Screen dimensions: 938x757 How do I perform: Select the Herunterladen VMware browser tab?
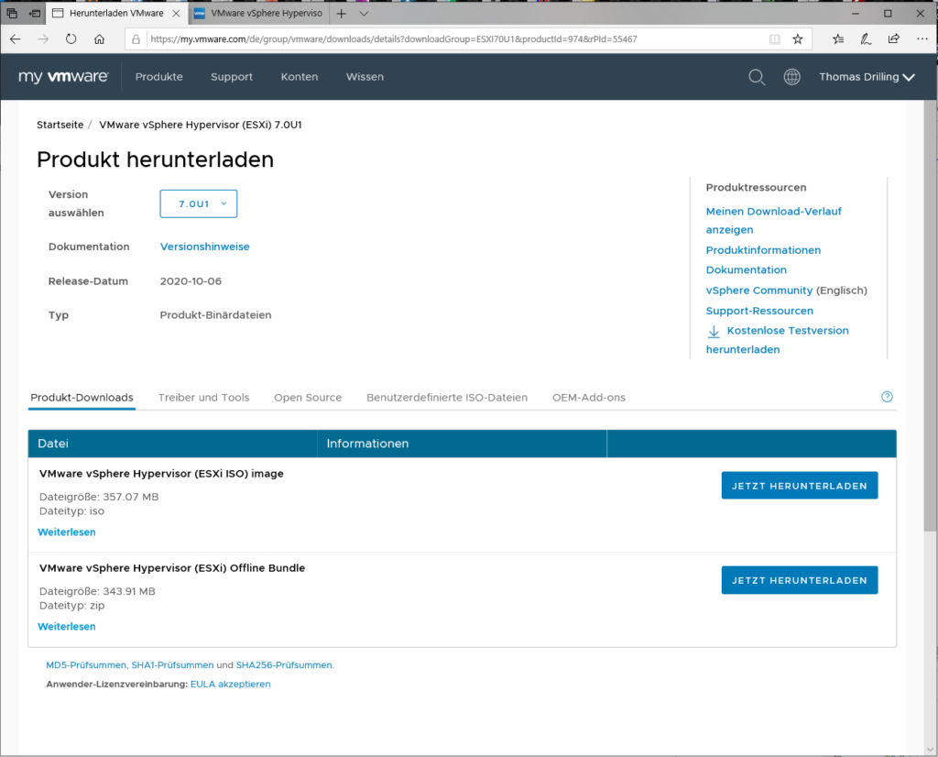(116, 13)
